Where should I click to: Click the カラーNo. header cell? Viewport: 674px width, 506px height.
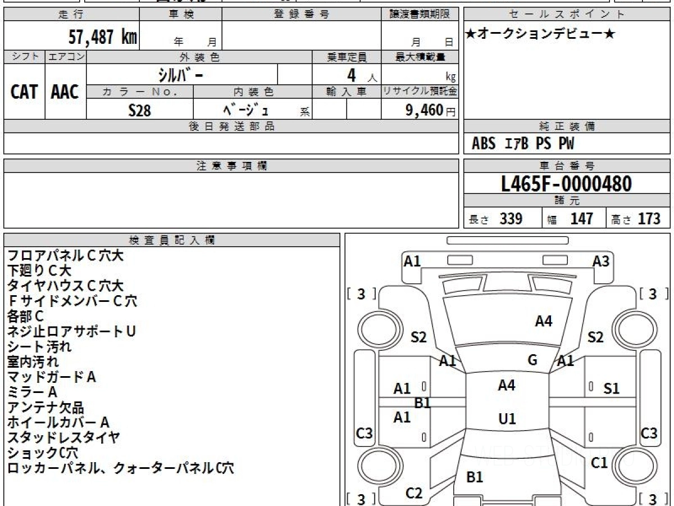tap(140, 92)
